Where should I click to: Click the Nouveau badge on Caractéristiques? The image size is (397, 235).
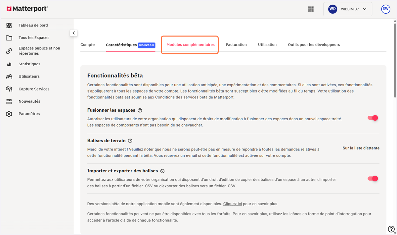pyautogui.click(x=147, y=45)
